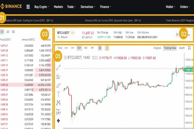The image size is (194, 129).
Task: Select order book row with amount 0.184149
Action: click(x=26, y=65)
